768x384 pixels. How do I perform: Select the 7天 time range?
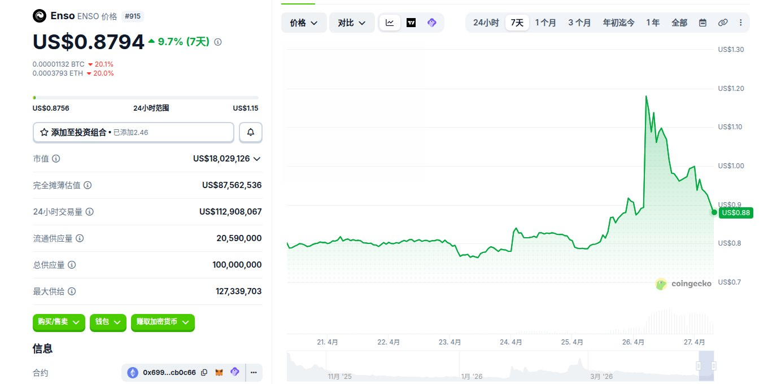tap(517, 23)
